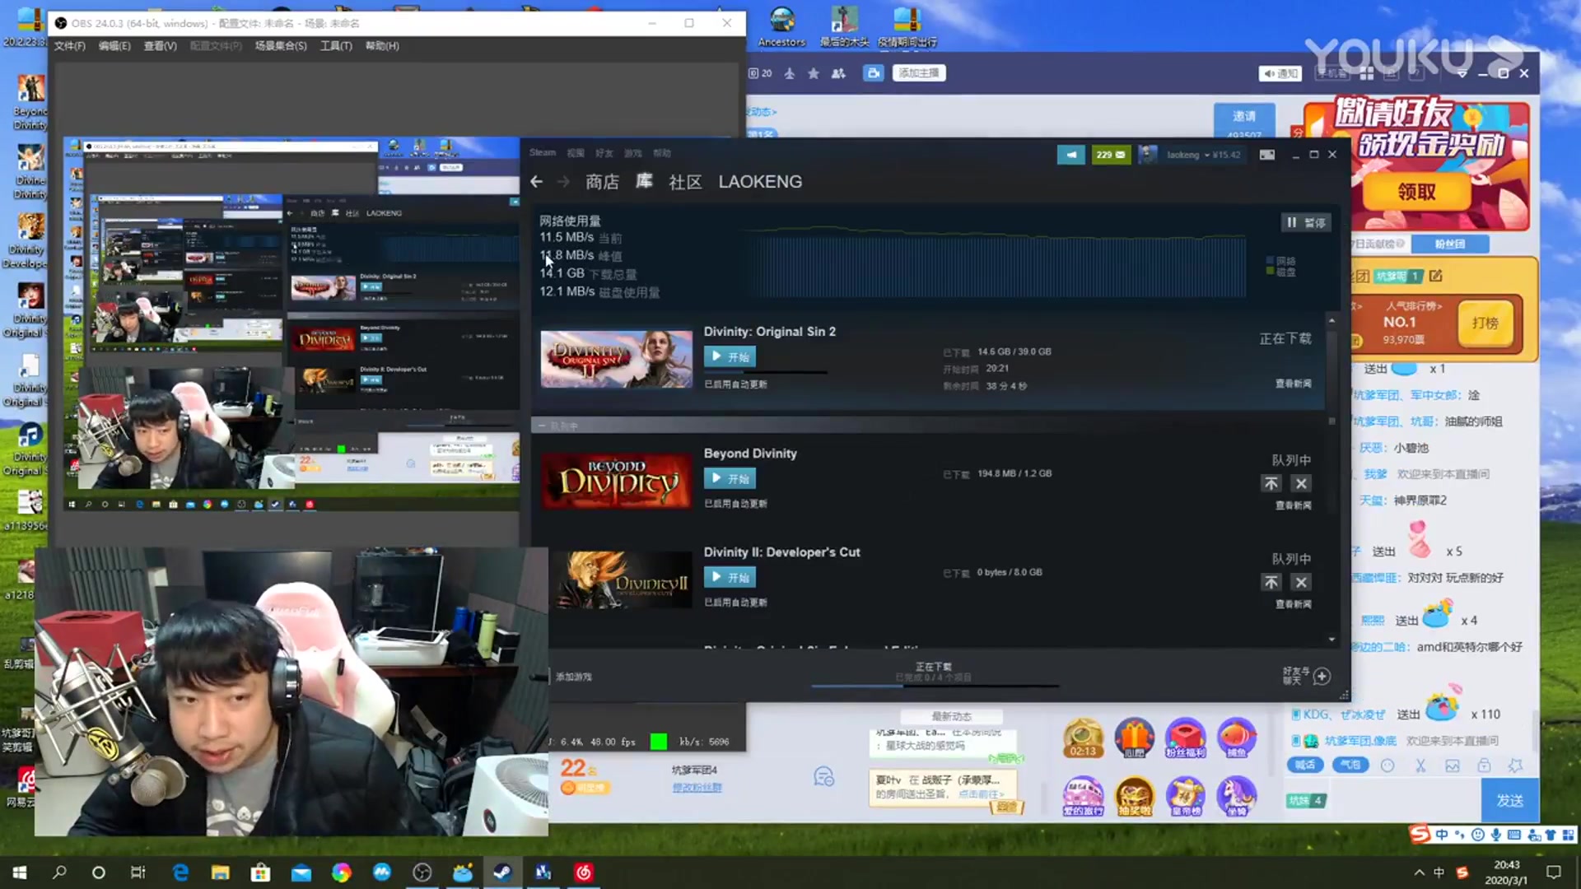Open the 社区 community tab in Steam
This screenshot has width=1581, height=889.
(685, 182)
